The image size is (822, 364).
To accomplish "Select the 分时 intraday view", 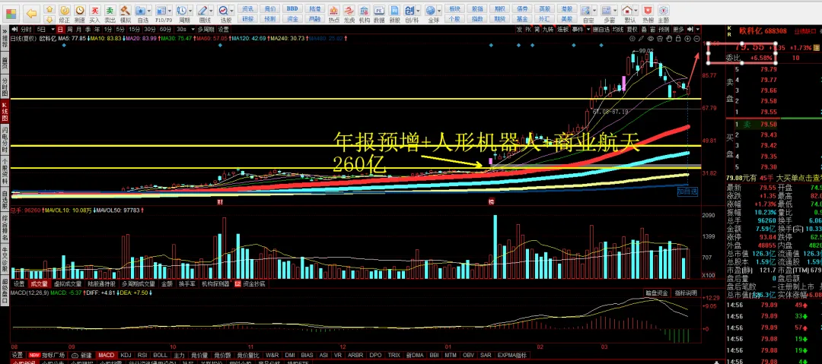I will click(x=26, y=30).
